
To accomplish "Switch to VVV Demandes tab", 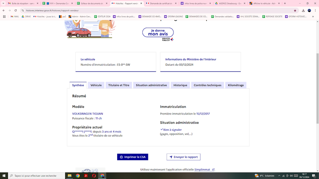I will pyautogui.click(x=58, y=4).
